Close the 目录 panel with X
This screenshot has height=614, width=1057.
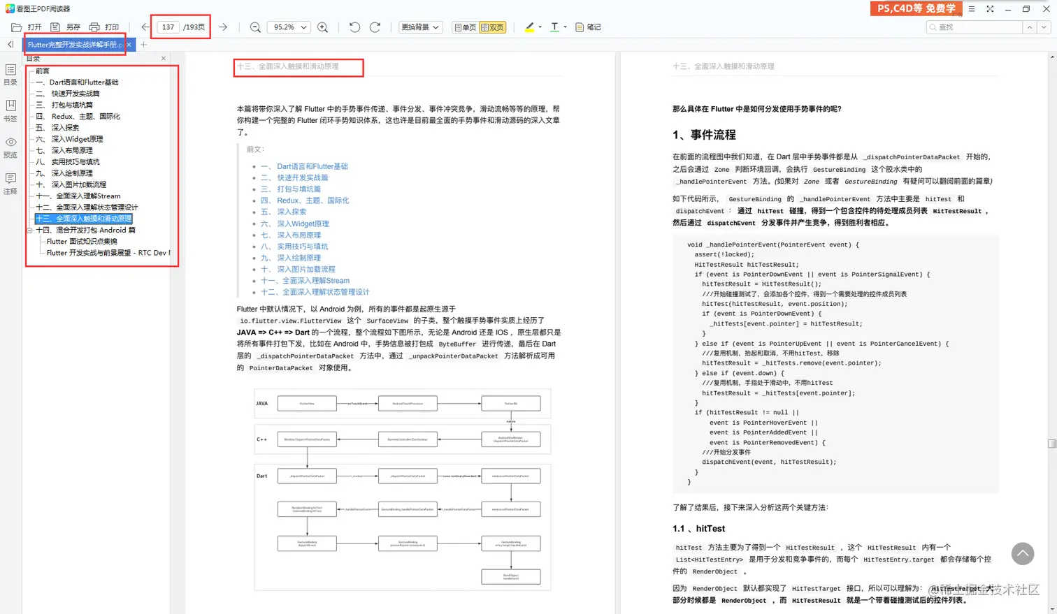pos(164,59)
